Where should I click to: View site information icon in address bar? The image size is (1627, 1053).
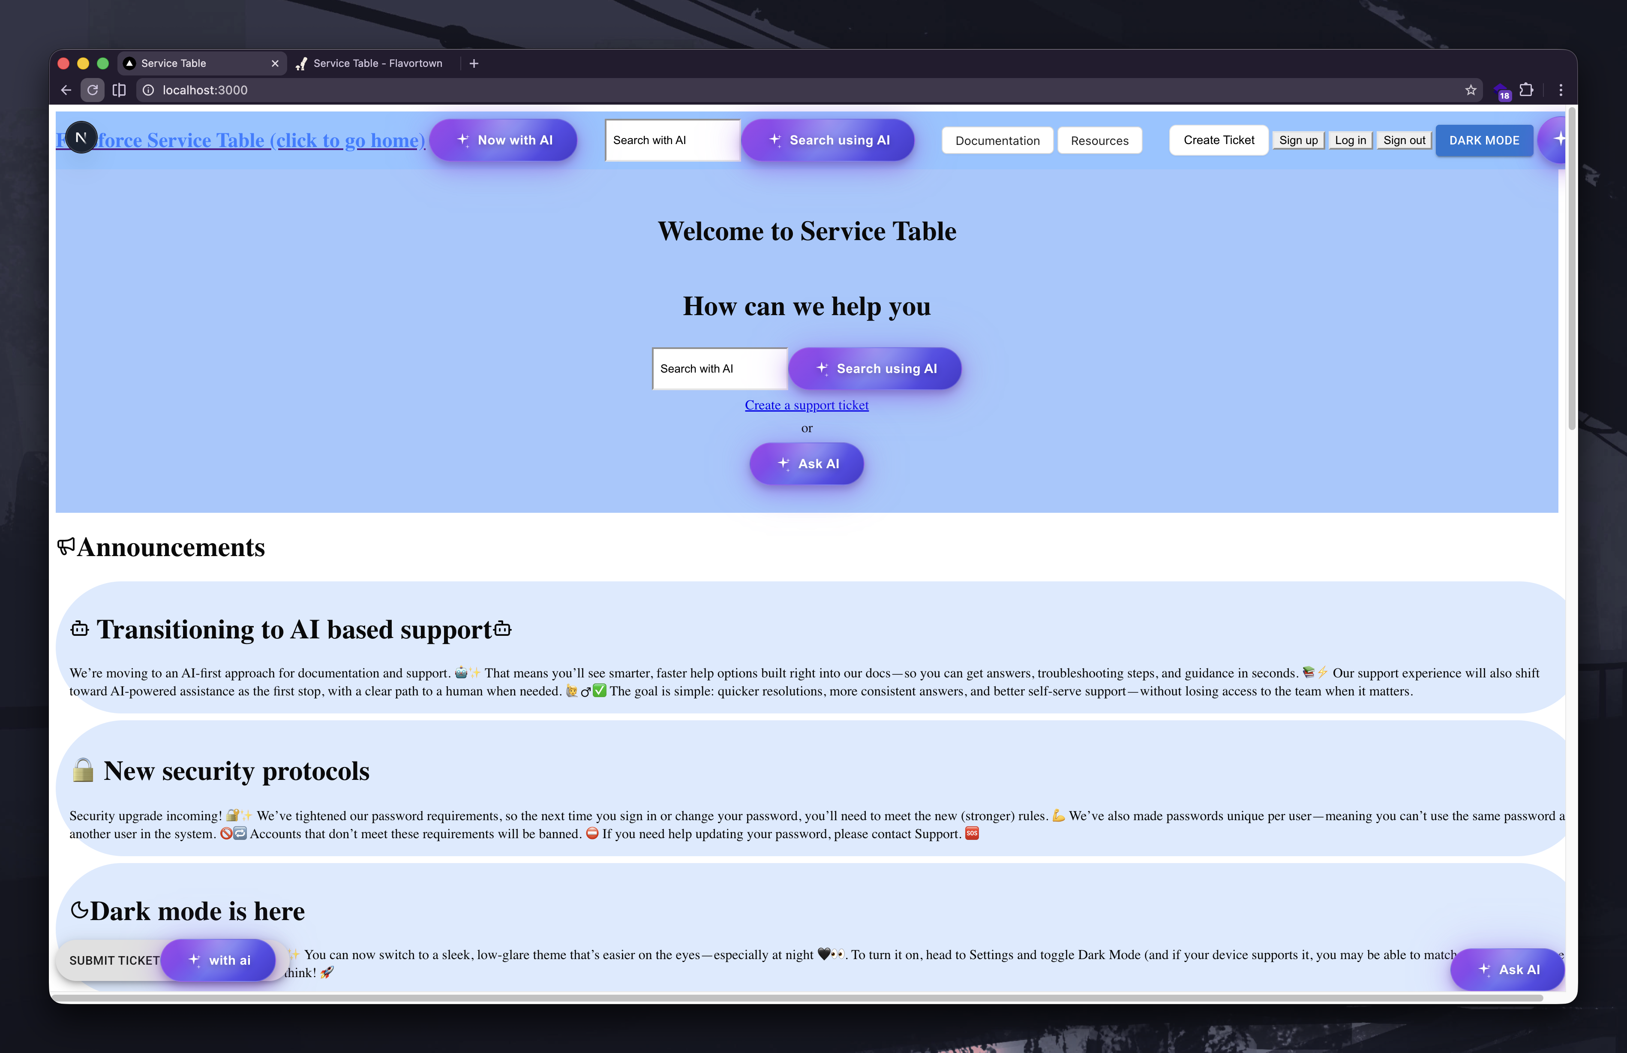148,90
